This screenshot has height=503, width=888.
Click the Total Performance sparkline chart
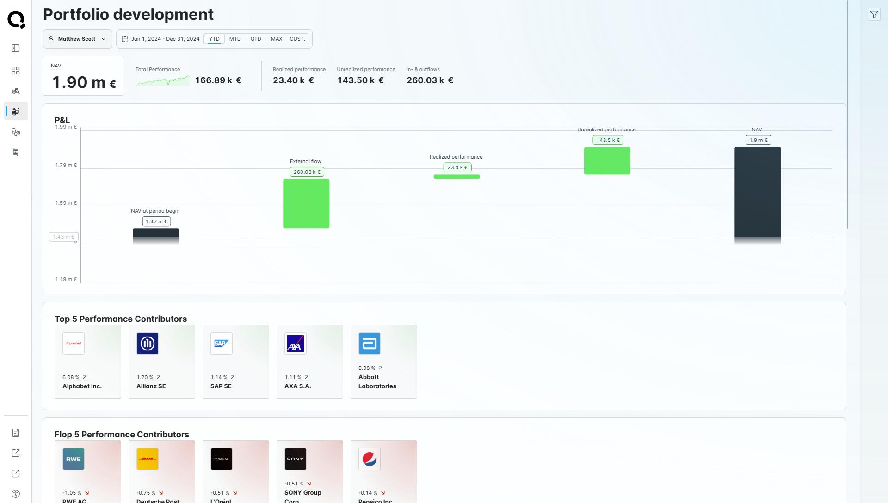coord(163,81)
